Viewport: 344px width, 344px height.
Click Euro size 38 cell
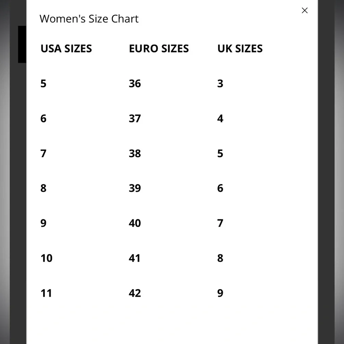(135, 153)
